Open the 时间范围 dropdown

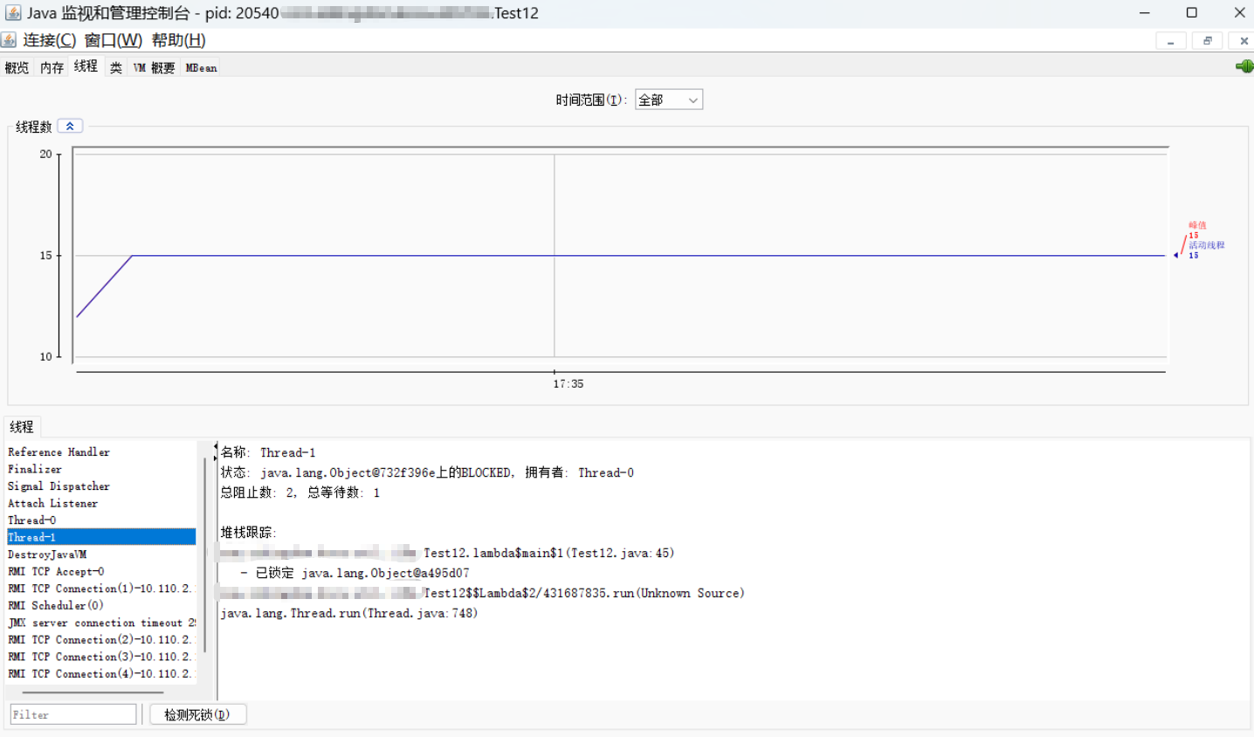click(x=669, y=100)
